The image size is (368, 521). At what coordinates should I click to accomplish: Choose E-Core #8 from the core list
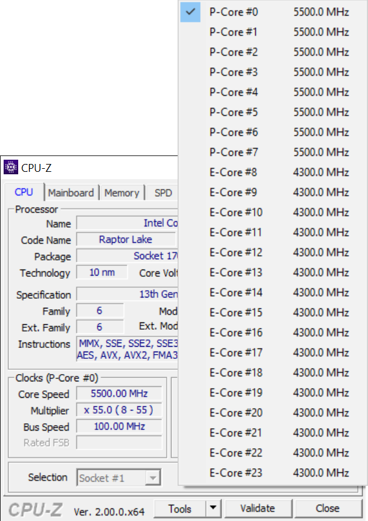(272, 172)
